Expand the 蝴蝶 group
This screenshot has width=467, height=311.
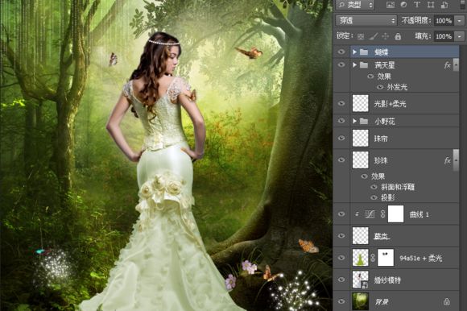coord(354,52)
